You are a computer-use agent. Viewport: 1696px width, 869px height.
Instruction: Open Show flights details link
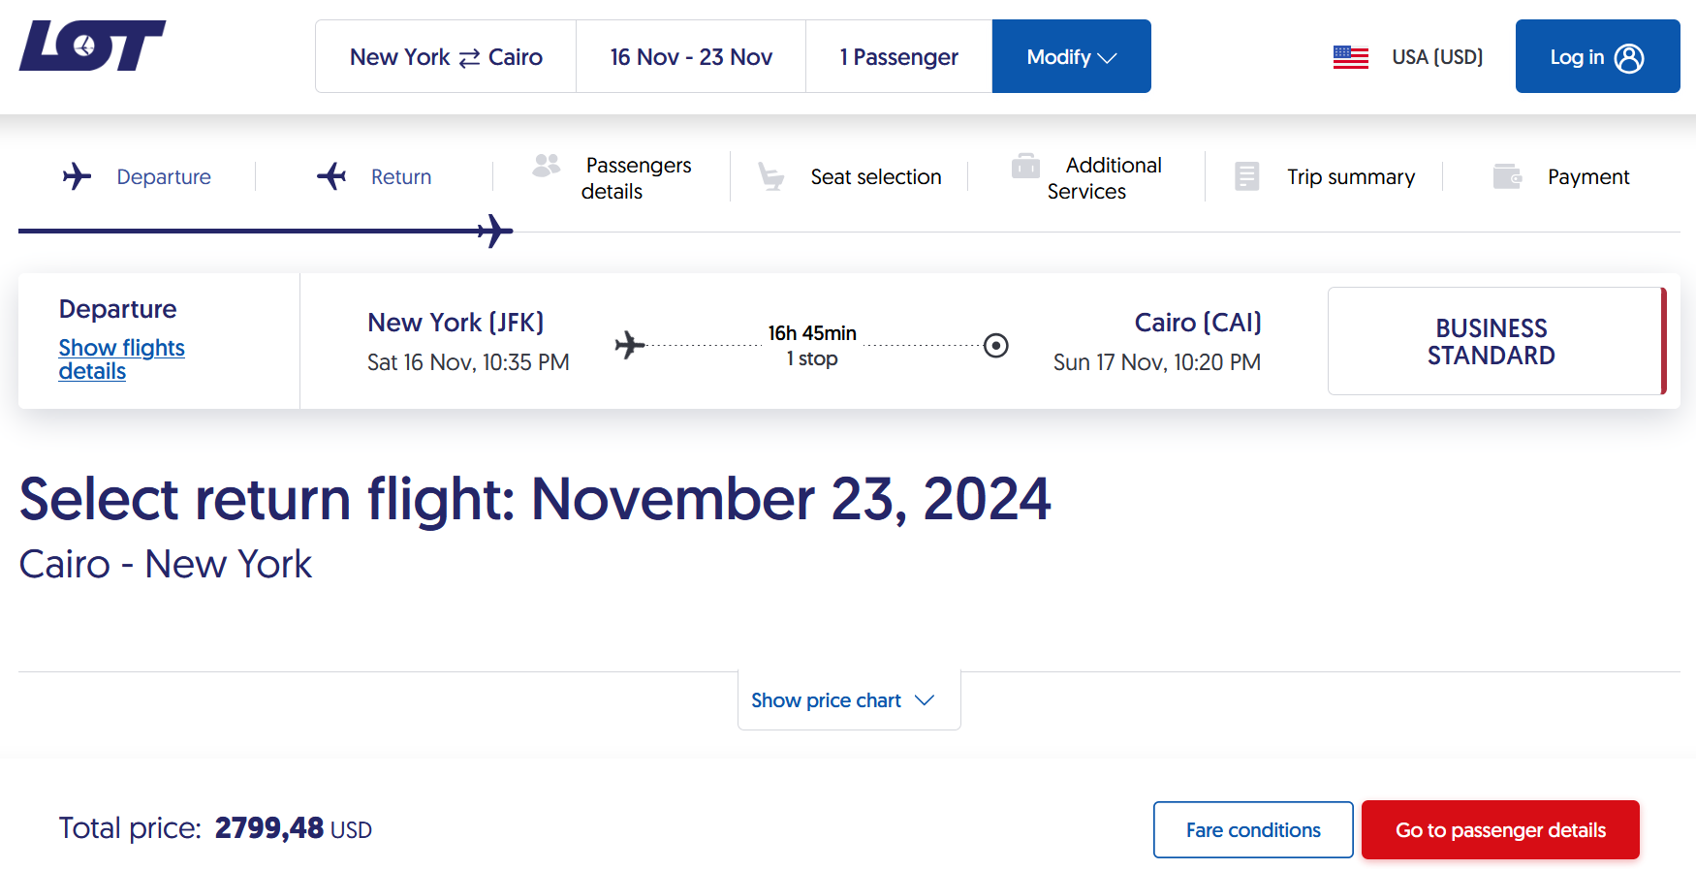[x=121, y=359]
